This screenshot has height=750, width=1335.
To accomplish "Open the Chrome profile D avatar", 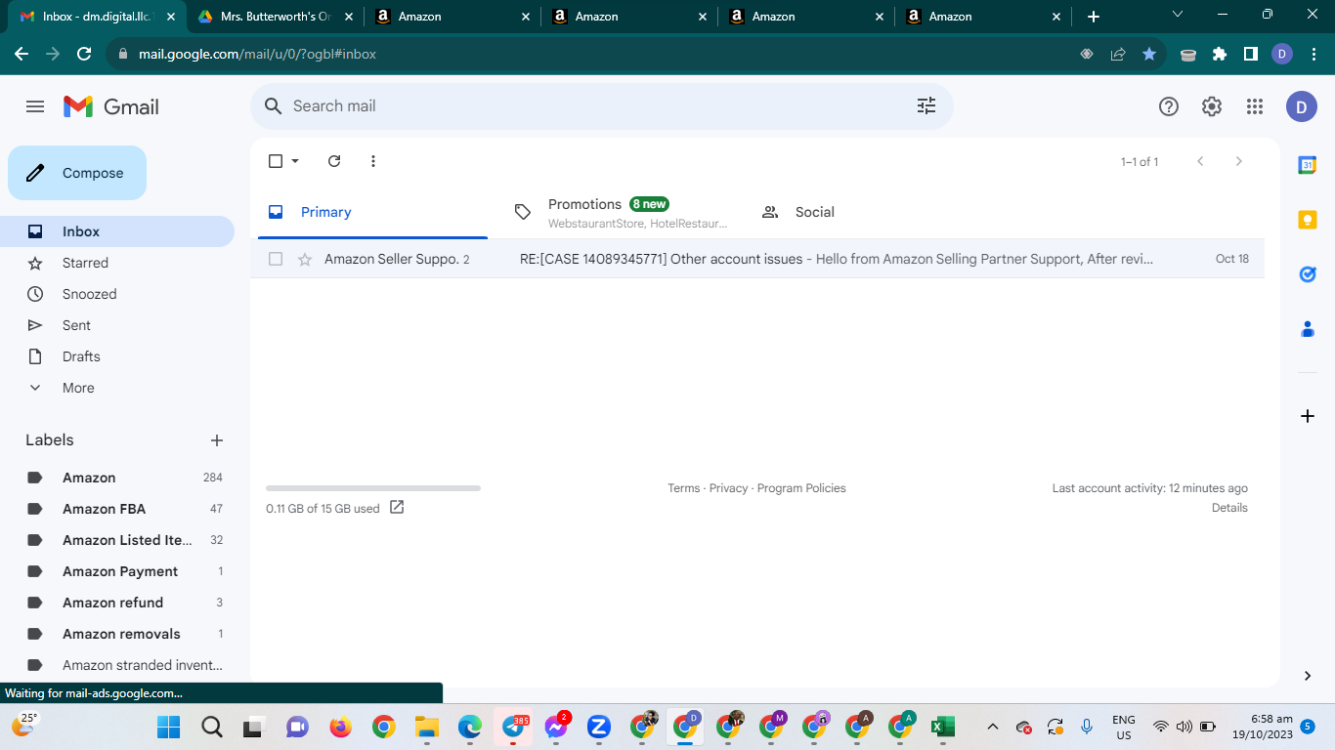I will click(1282, 54).
